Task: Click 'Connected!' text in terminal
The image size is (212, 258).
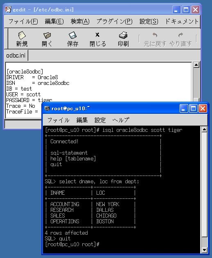Action: [x=64, y=142]
